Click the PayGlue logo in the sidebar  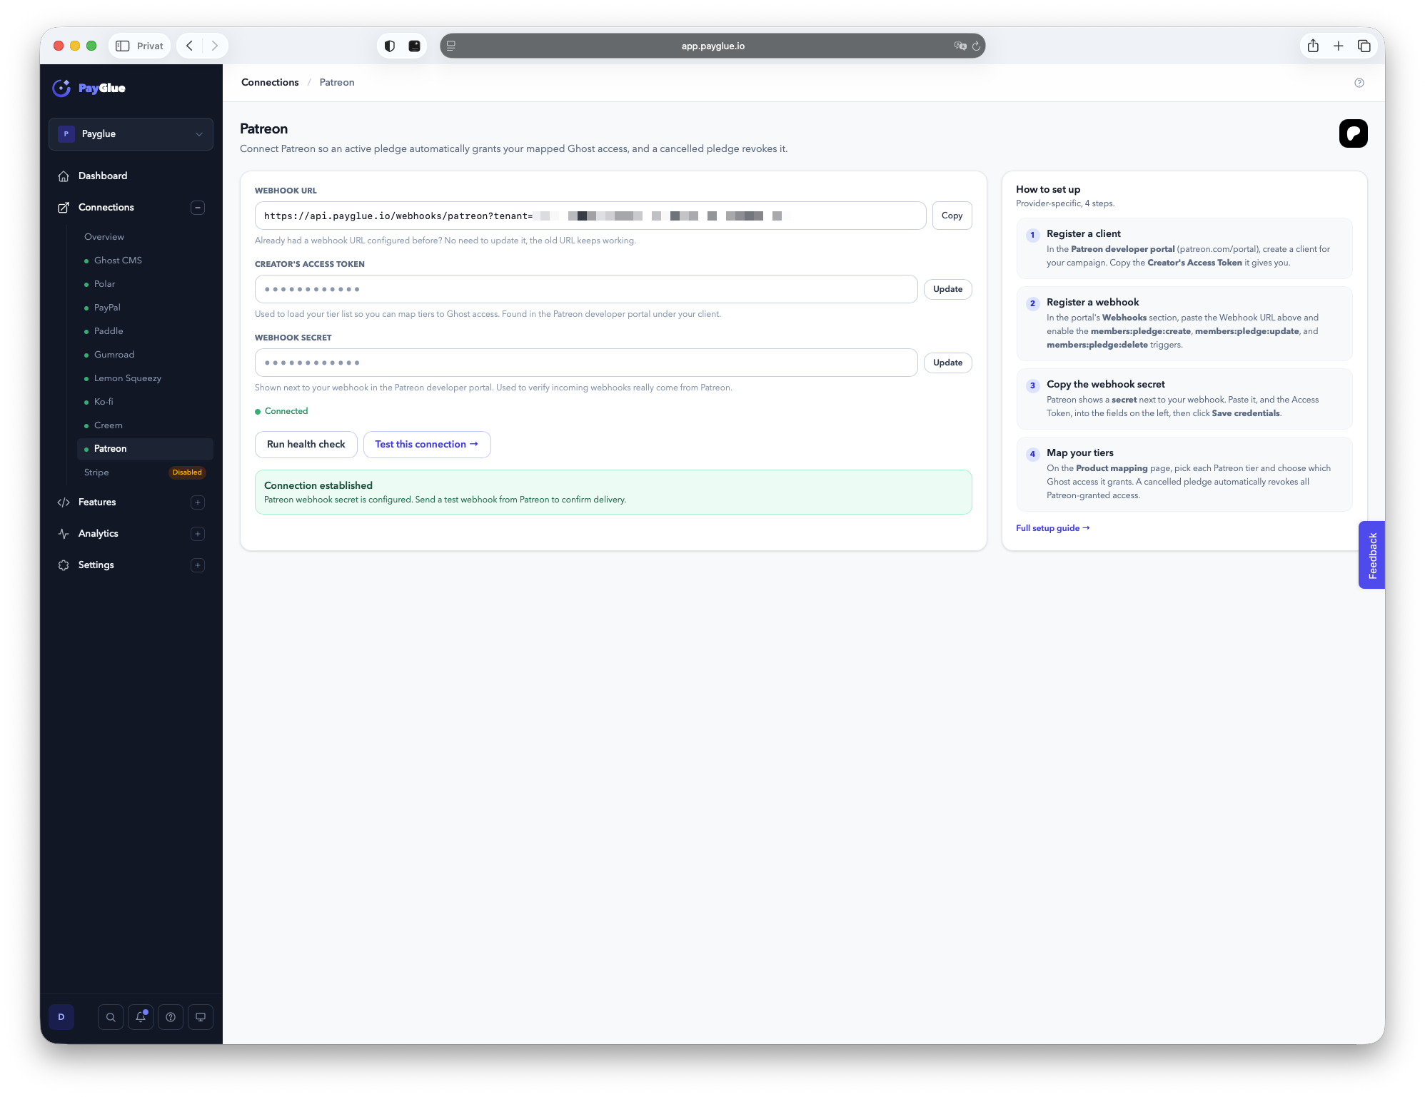click(89, 88)
